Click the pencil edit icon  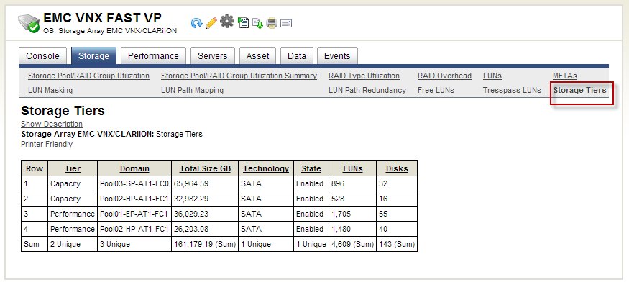tap(211, 23)
